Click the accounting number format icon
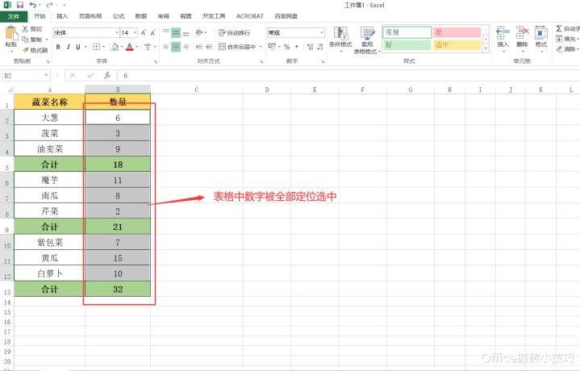This screenshot has width=580, height=371. click(x=272, y=47)
